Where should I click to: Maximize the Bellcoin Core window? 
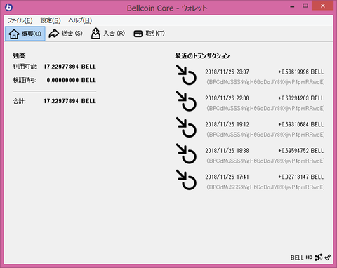[x=305, y=6]
